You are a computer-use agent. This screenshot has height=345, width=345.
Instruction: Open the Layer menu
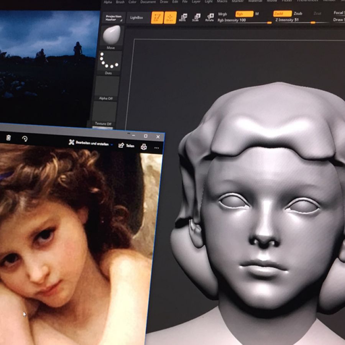point(196,2)
